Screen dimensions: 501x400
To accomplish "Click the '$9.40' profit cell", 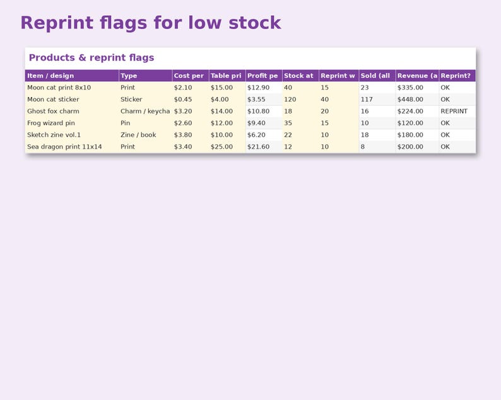I will [264, 123].
